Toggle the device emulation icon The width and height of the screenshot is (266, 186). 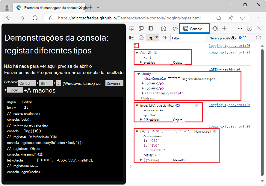pos(141,28)
